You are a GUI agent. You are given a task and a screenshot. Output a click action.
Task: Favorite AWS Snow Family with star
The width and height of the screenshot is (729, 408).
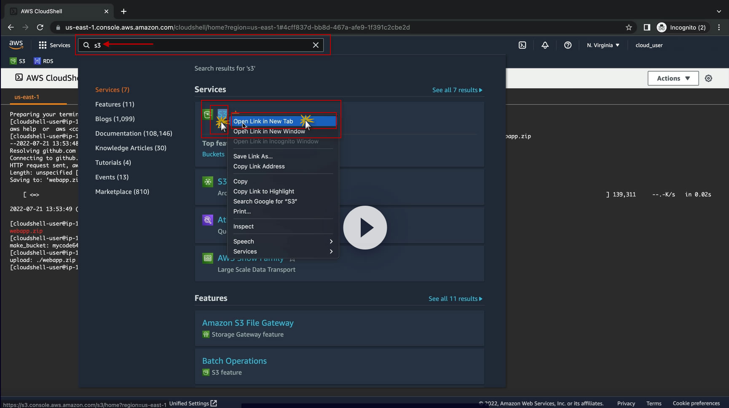292,258
